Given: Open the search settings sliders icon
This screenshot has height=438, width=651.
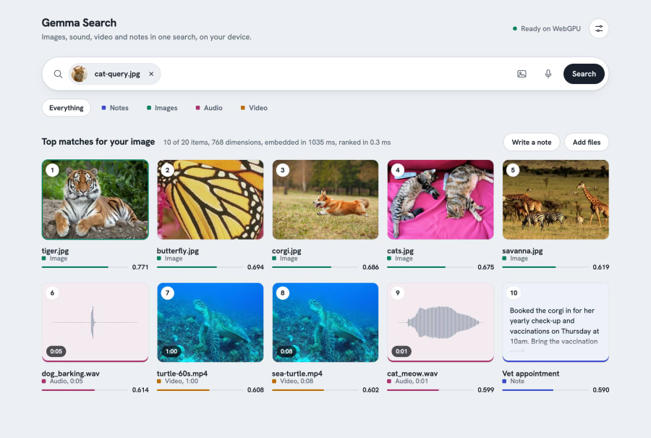Looking at the screenshot, I should pyautogui.click(x=599, y=29).
